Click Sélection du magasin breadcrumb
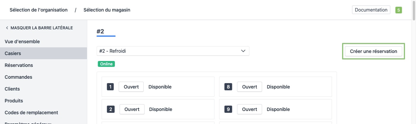Viewport: 416px width, 124px height. 107,10
